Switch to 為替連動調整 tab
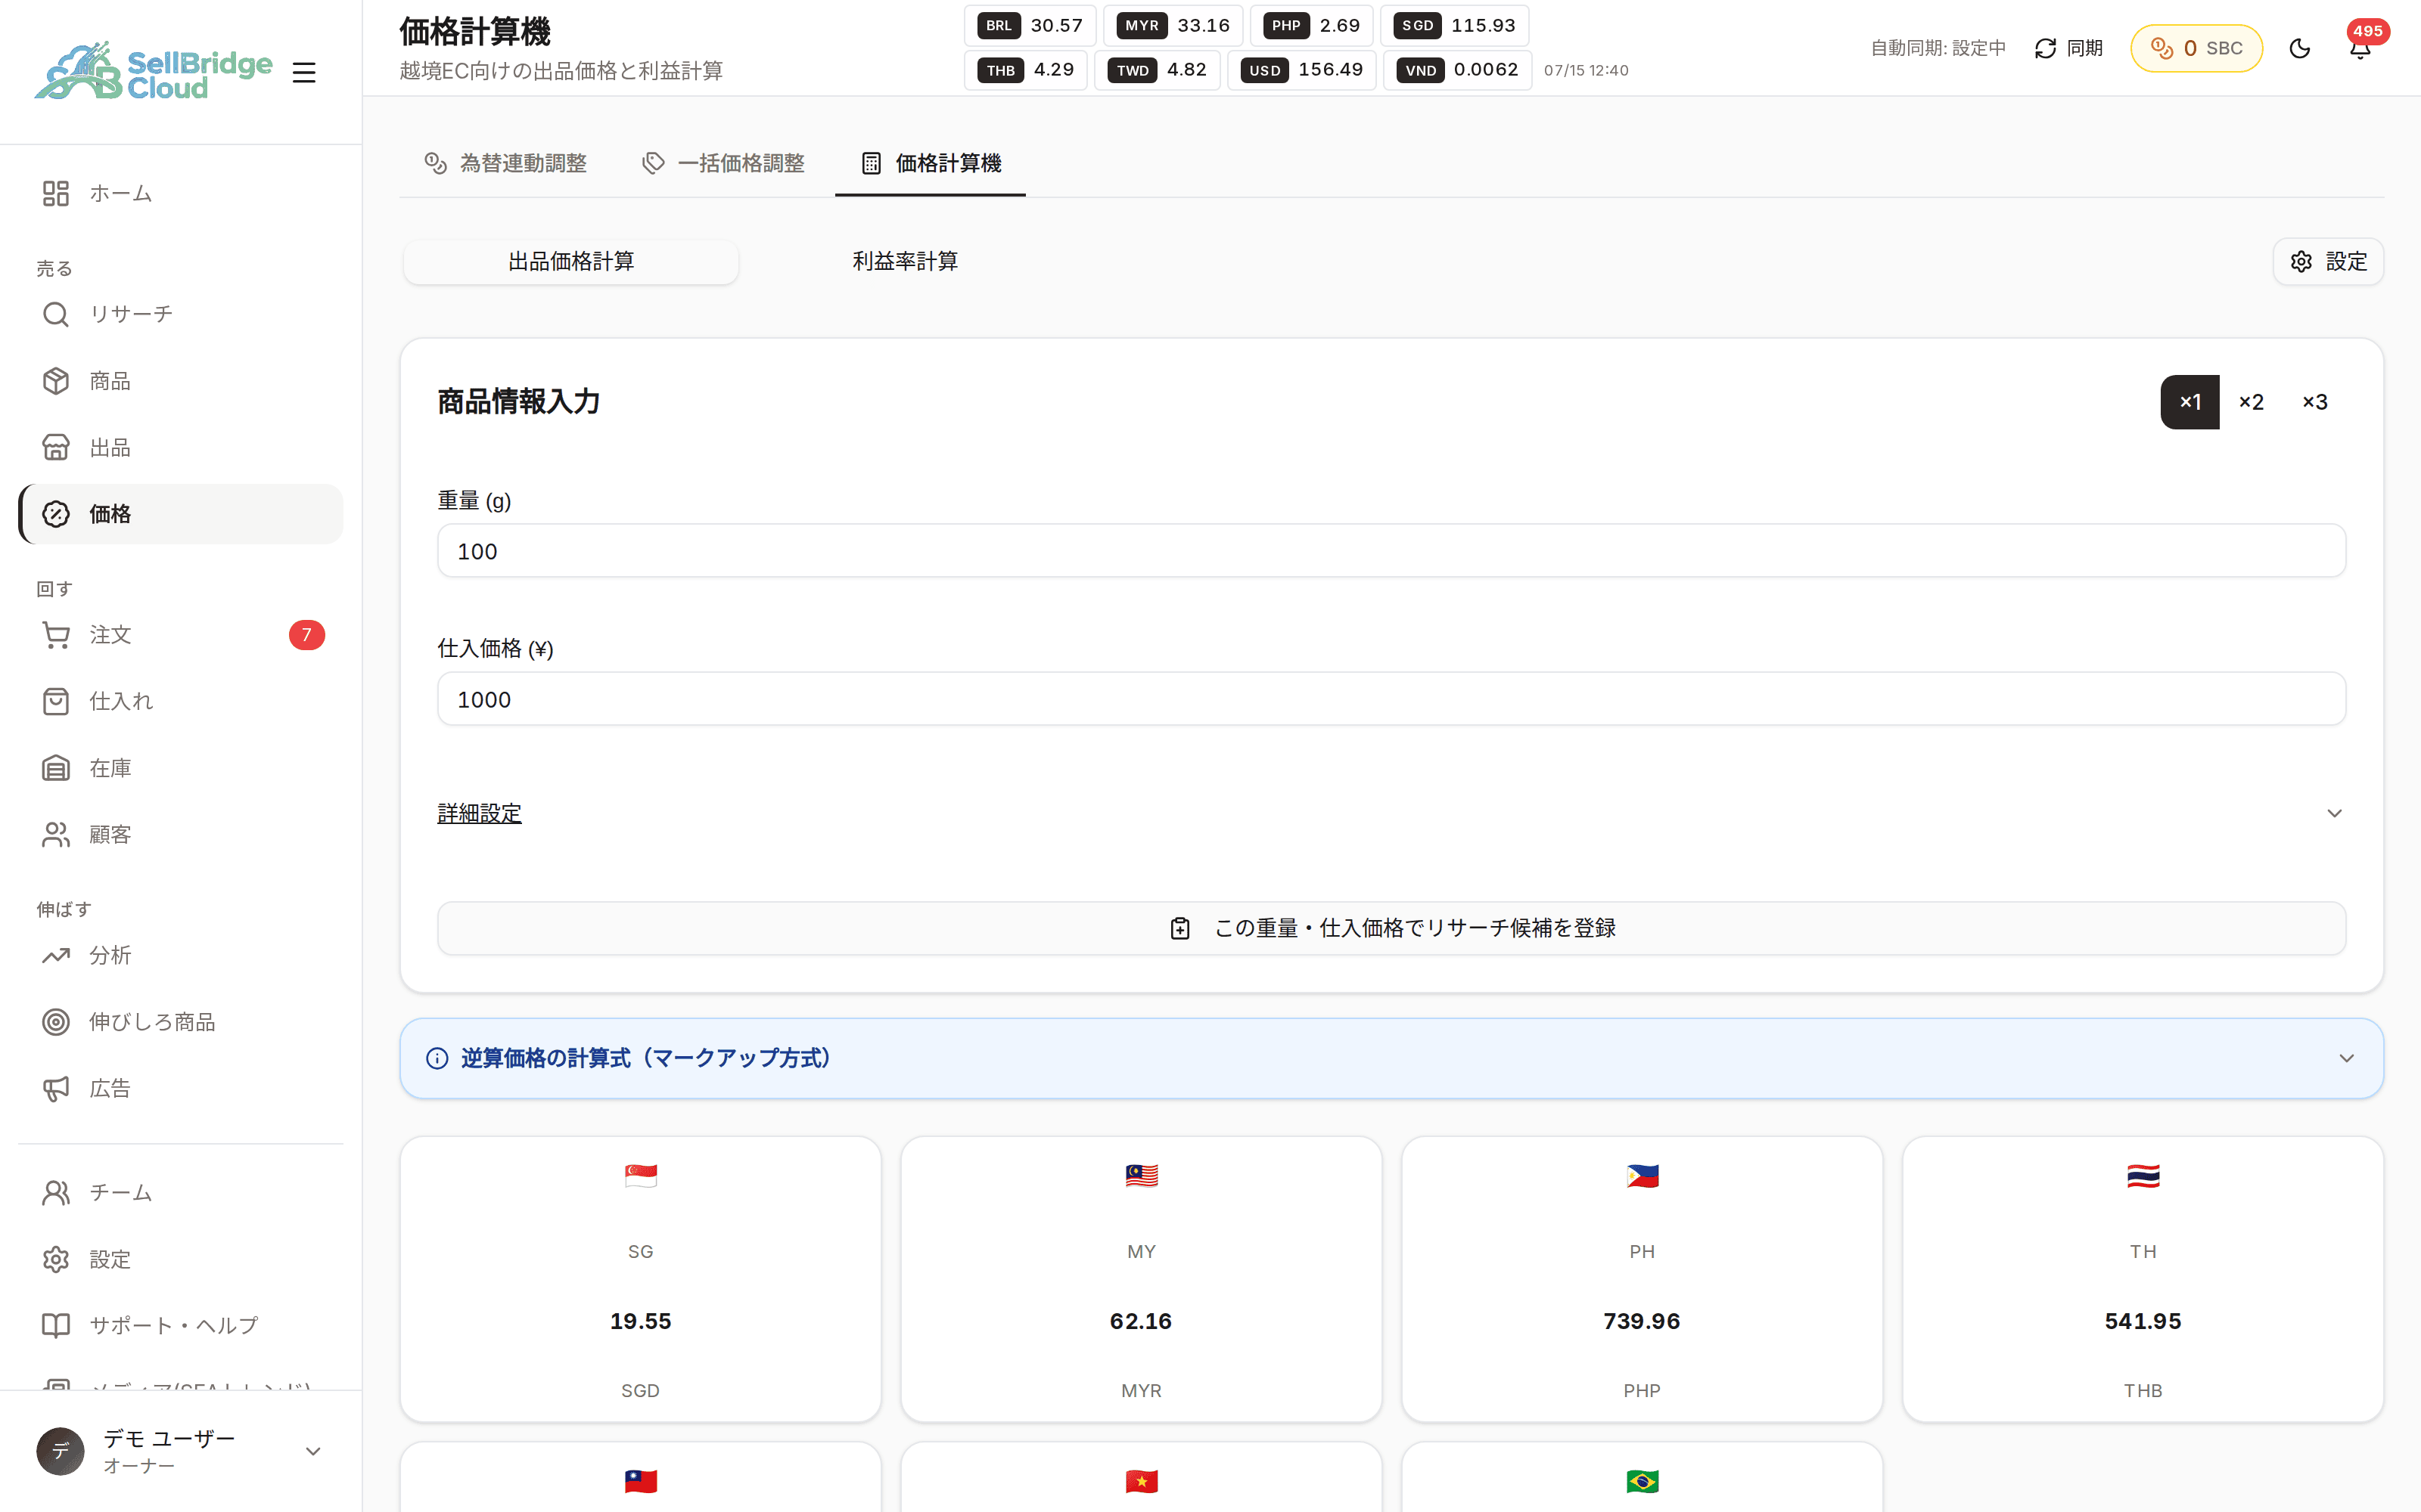Screen dimensions: 2421x1512 pyautogui.click(x=505, y=163)
